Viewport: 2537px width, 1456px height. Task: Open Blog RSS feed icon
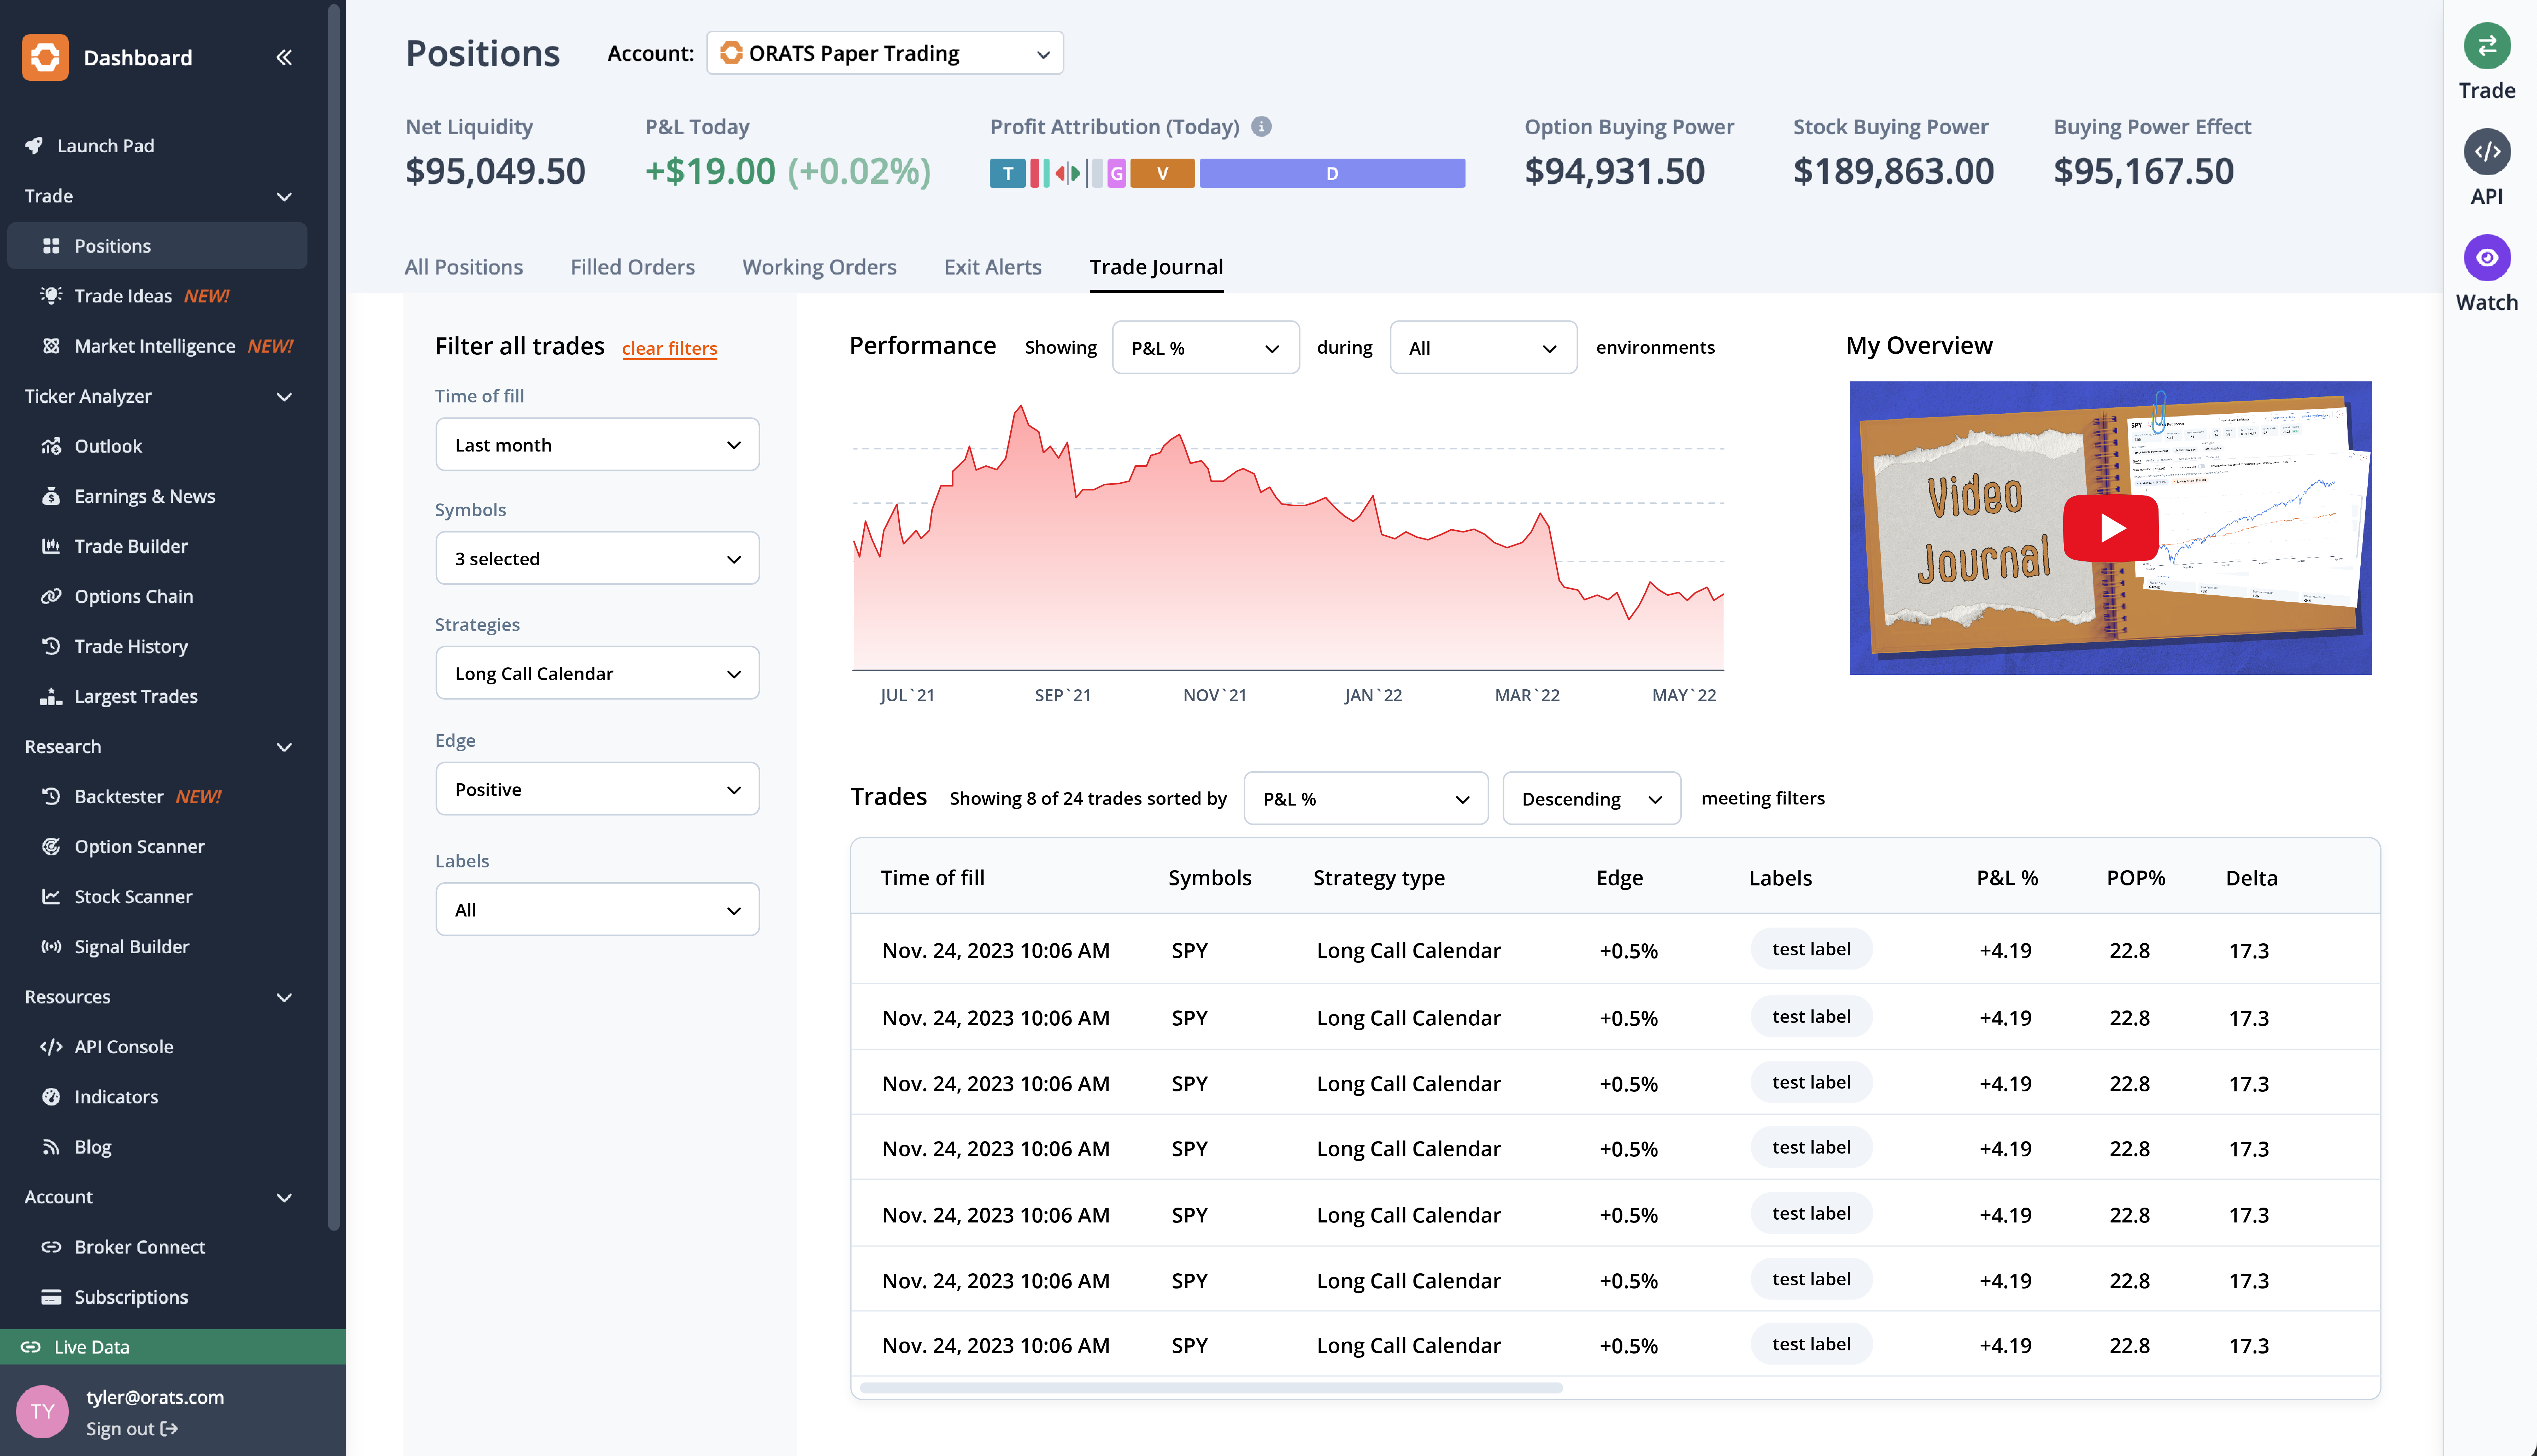[51, 1146]
